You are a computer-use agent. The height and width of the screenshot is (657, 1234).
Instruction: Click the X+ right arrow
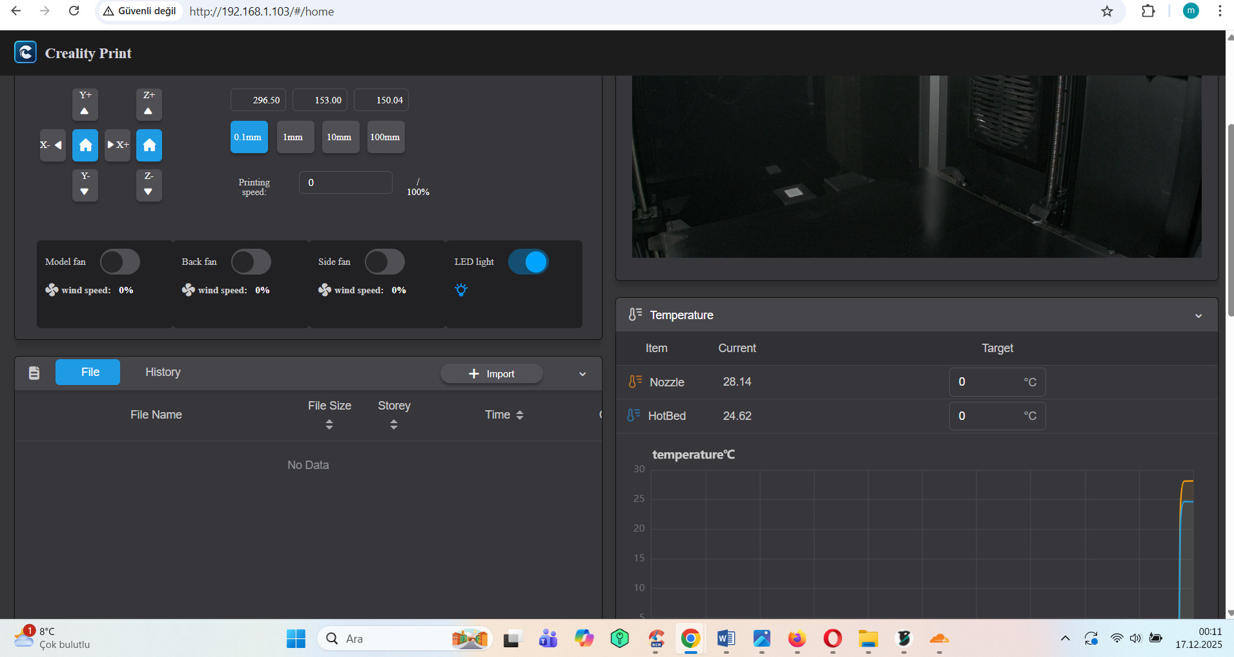118,145
